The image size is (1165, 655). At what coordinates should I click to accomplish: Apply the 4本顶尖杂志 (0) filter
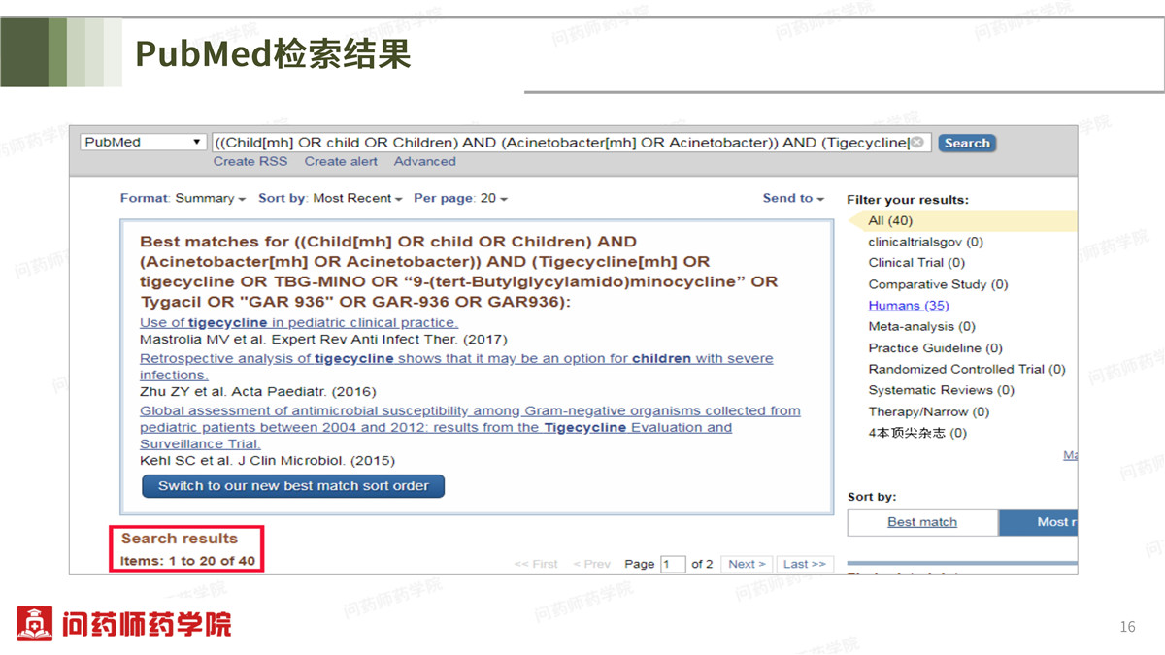pos(917,433)
